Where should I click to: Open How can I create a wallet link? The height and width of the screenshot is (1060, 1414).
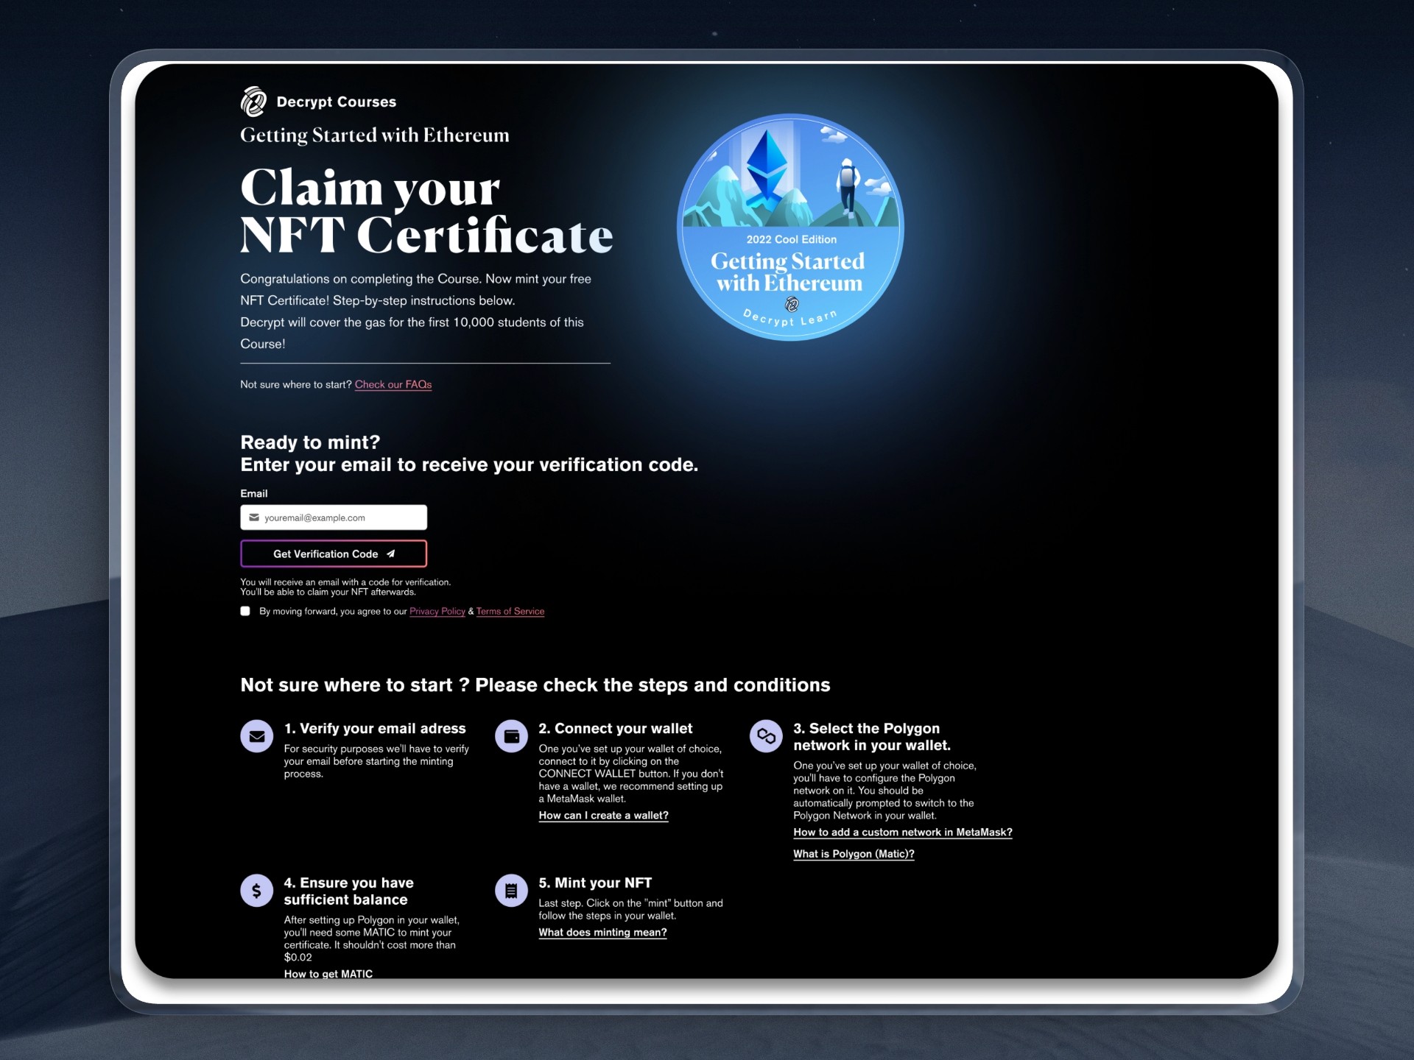pos(603,816)
